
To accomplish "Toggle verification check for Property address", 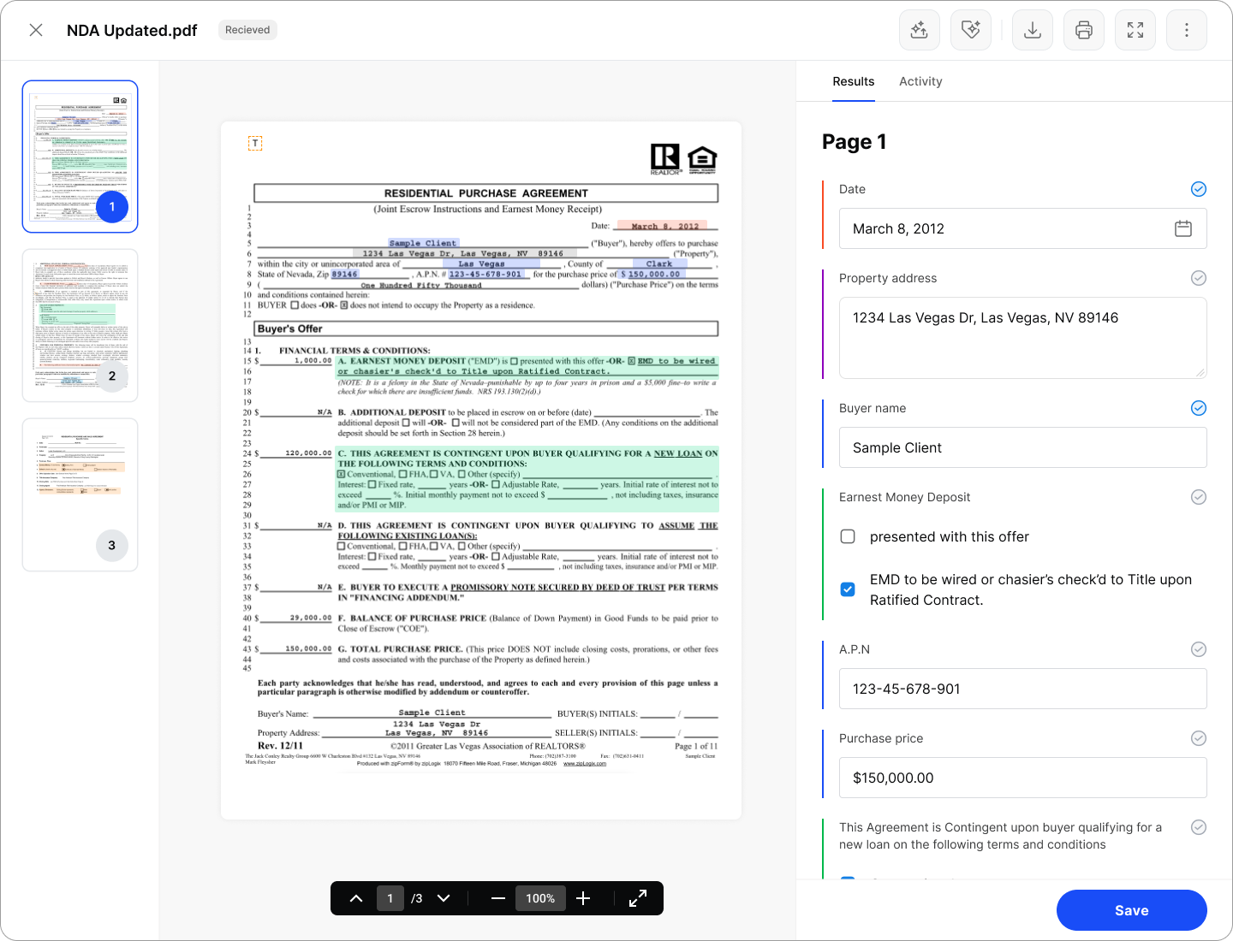I will tap(1199, 278).
